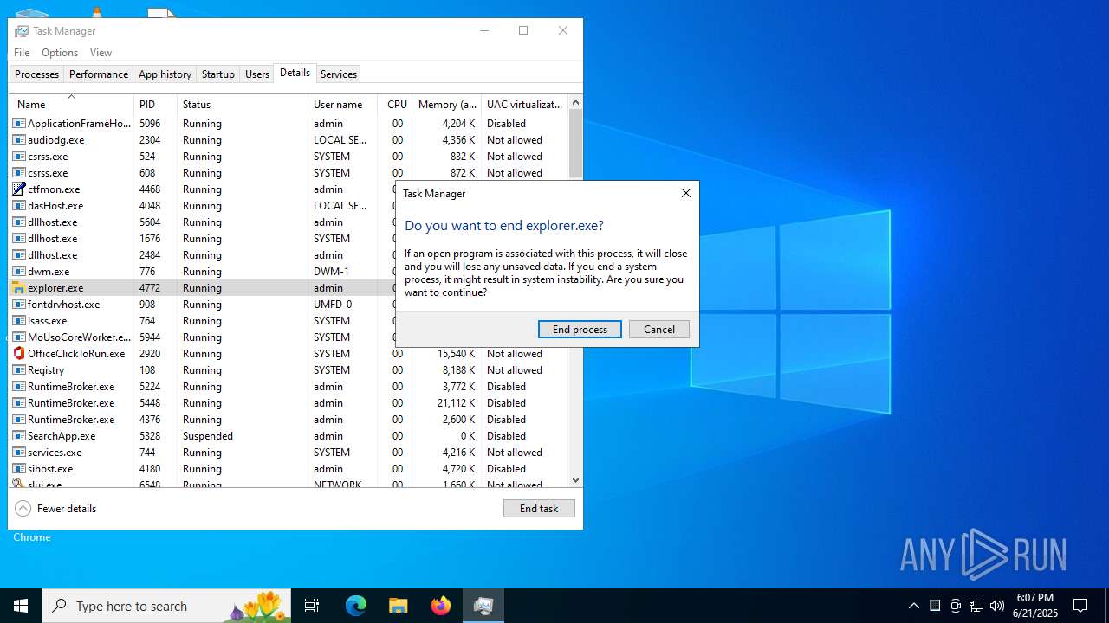Click the ctfmon.exe pen icon
This screenshot has height=623, width=1109.
pos(19,189)
